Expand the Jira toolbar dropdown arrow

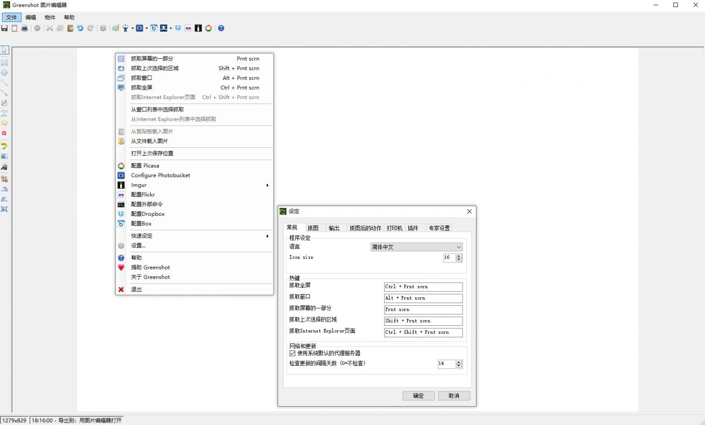coord(133,28)
